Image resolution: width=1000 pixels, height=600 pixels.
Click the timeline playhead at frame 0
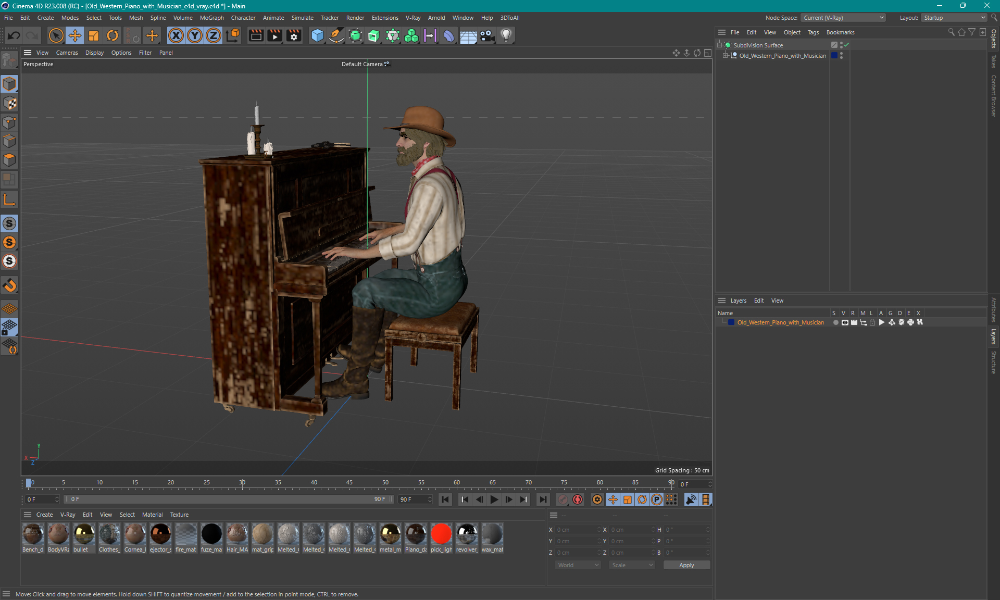29,483
